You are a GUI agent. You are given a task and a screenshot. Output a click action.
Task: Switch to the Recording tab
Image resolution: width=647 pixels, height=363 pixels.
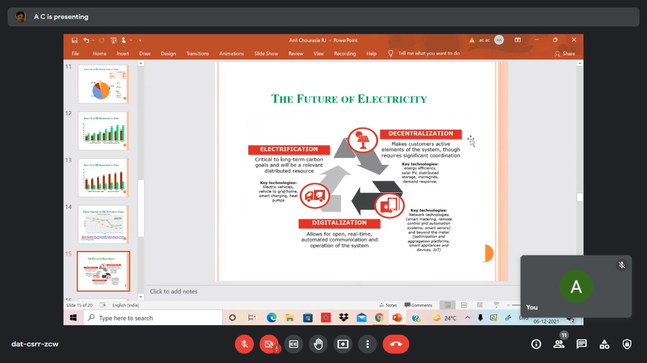click(x=345, y=54)
